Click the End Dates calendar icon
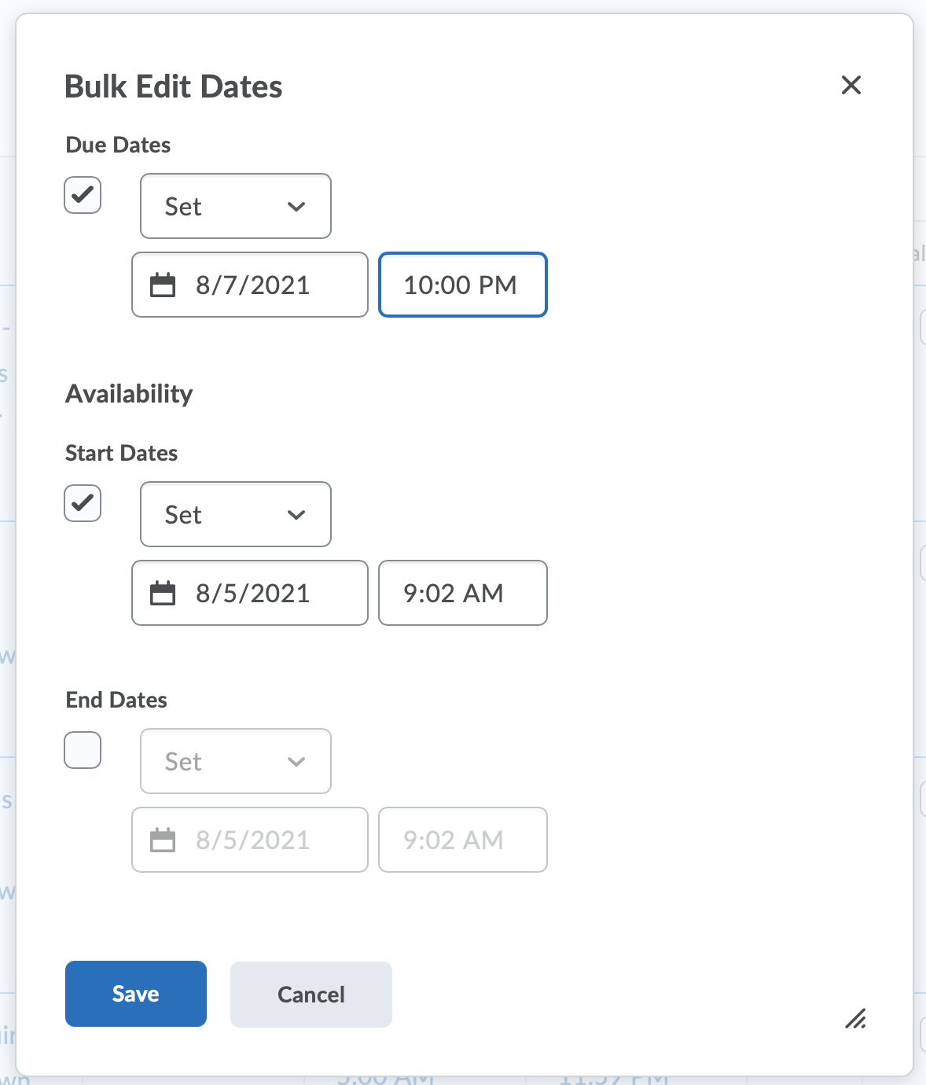The image size is (926, 1085). coord(163,840)
